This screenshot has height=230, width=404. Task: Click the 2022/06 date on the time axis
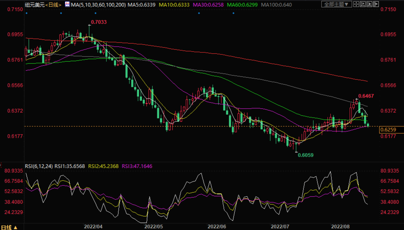pos(217,227)
